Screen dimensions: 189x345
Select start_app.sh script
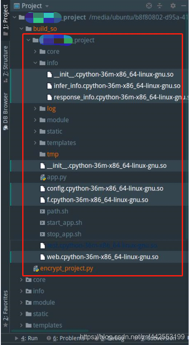[x=64, y=223]
